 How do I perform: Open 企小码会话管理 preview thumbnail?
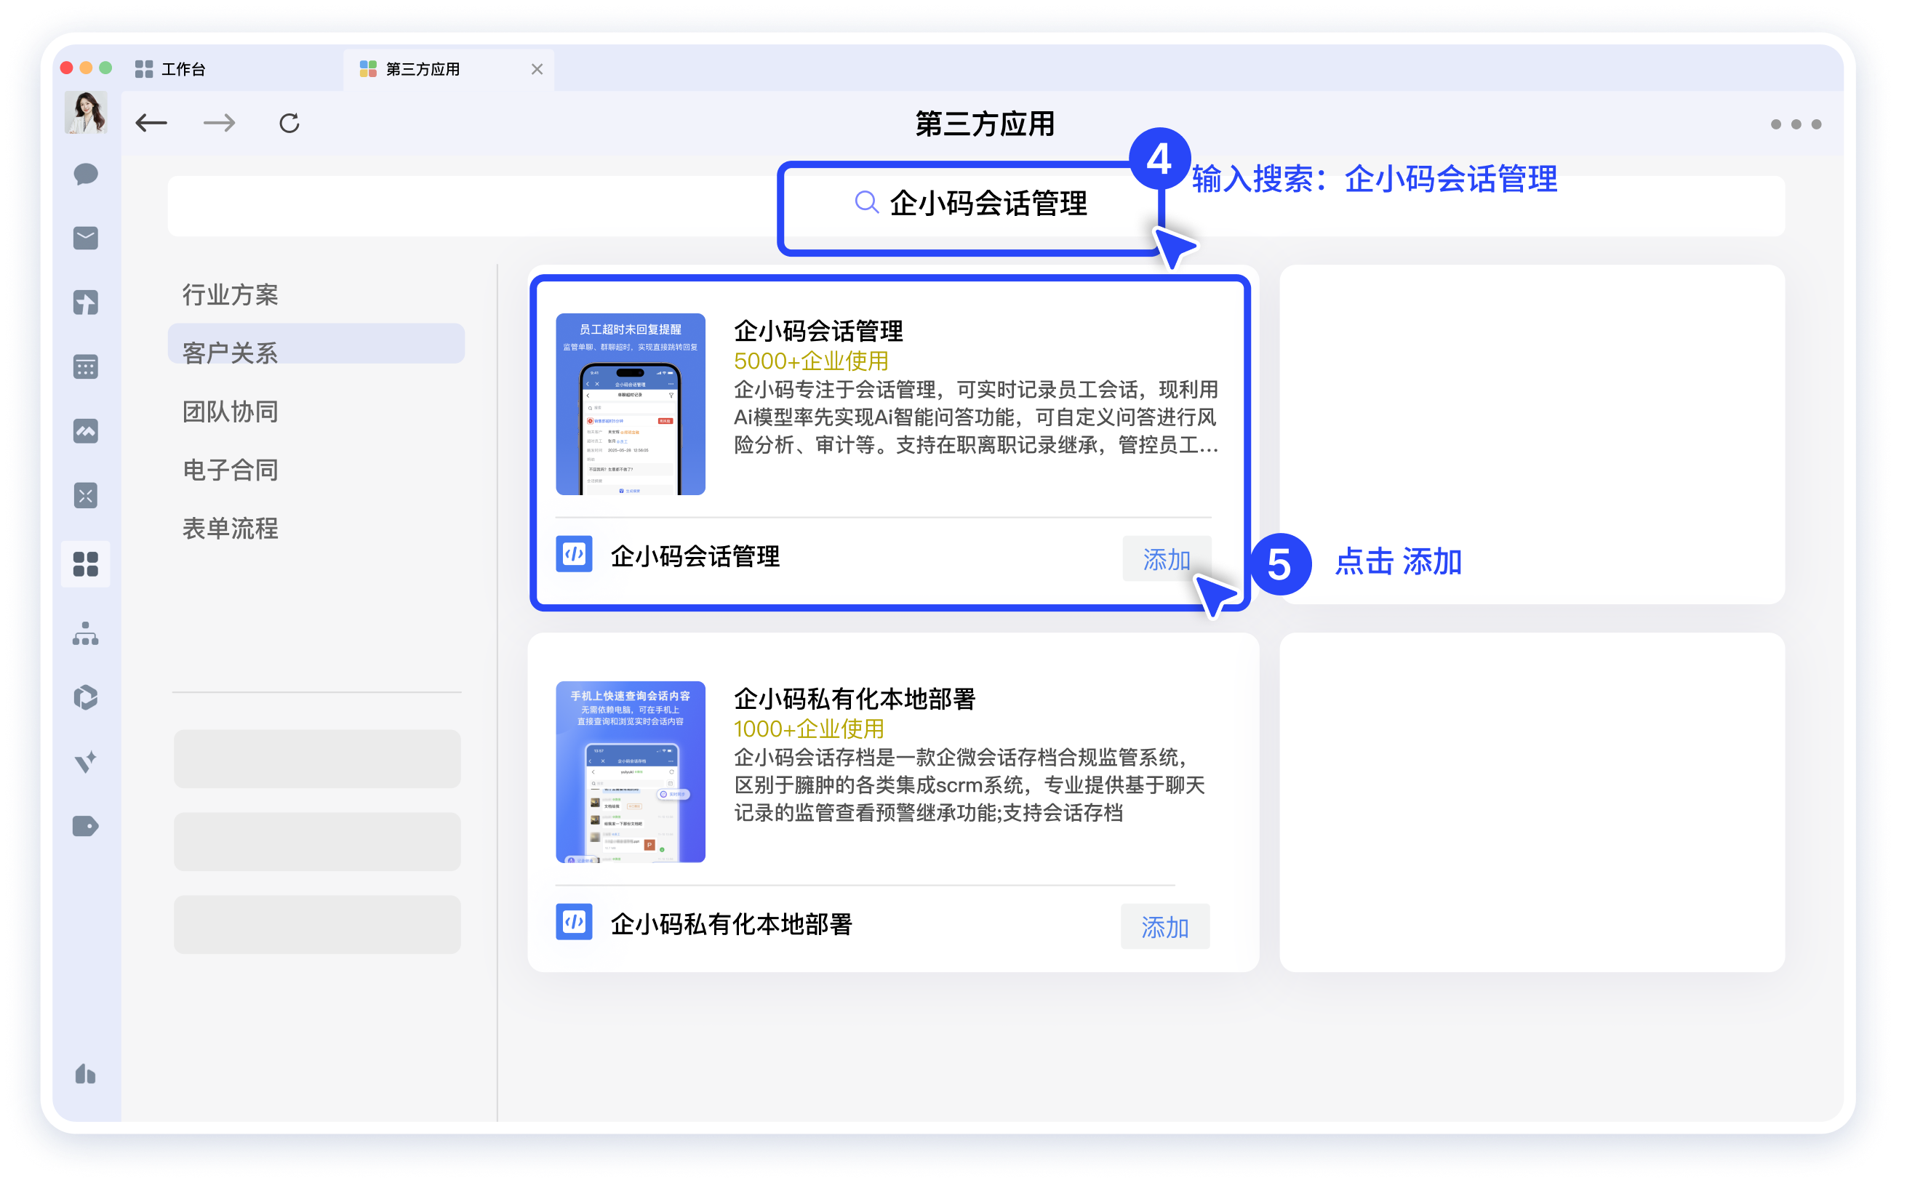(631, 404)
